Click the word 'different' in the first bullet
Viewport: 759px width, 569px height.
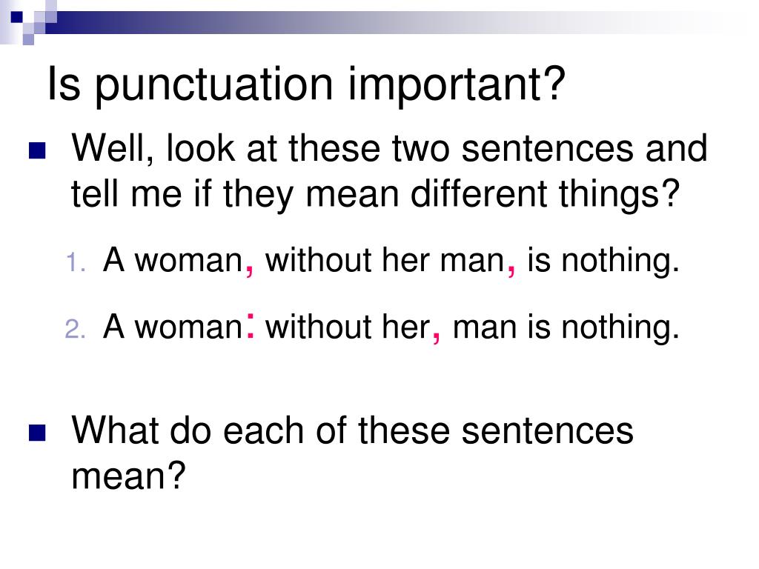click(x=479, y=193)
